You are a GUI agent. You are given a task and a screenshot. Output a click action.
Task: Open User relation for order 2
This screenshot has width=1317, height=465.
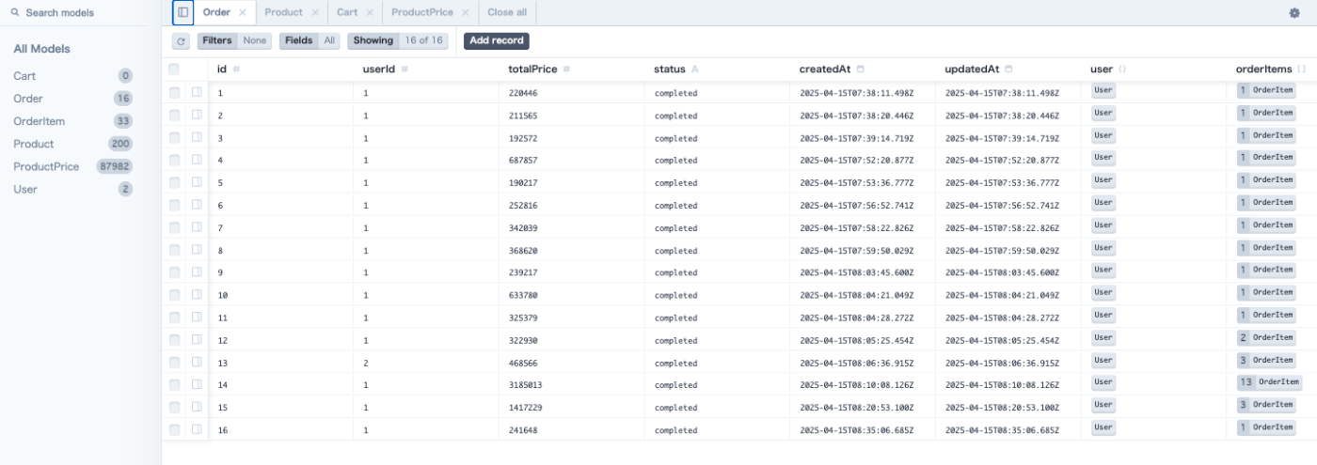coord(1103,113)
